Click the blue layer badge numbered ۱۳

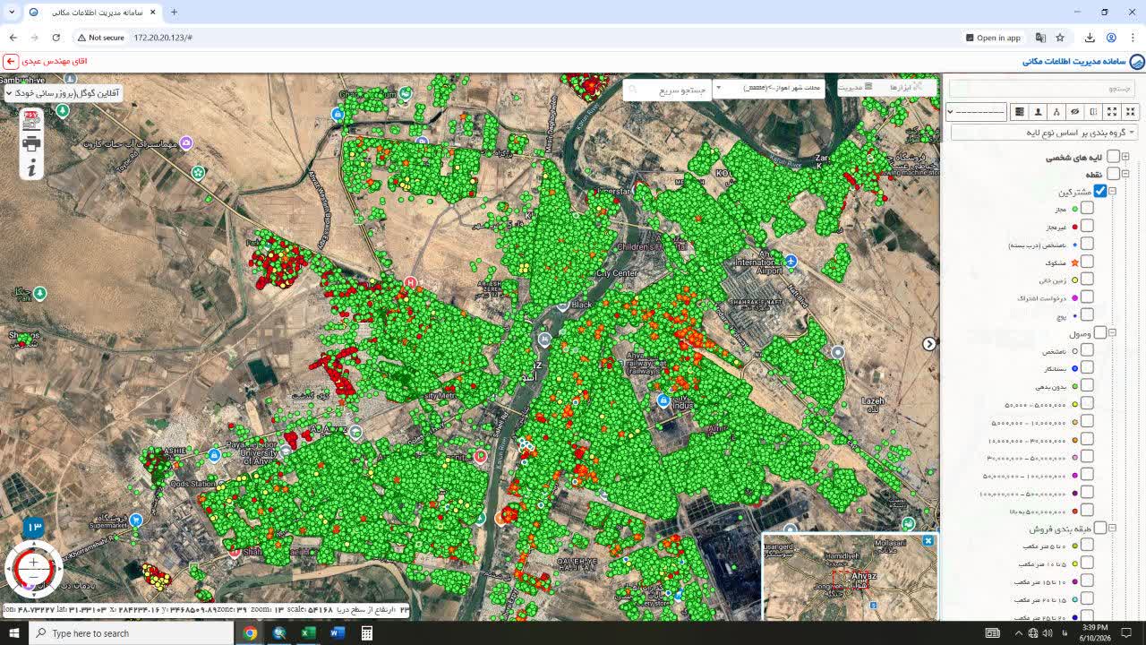[33, 527]
